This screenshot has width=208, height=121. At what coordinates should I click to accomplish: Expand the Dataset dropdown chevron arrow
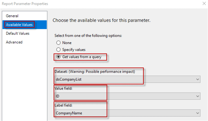[x=198, y=80]
